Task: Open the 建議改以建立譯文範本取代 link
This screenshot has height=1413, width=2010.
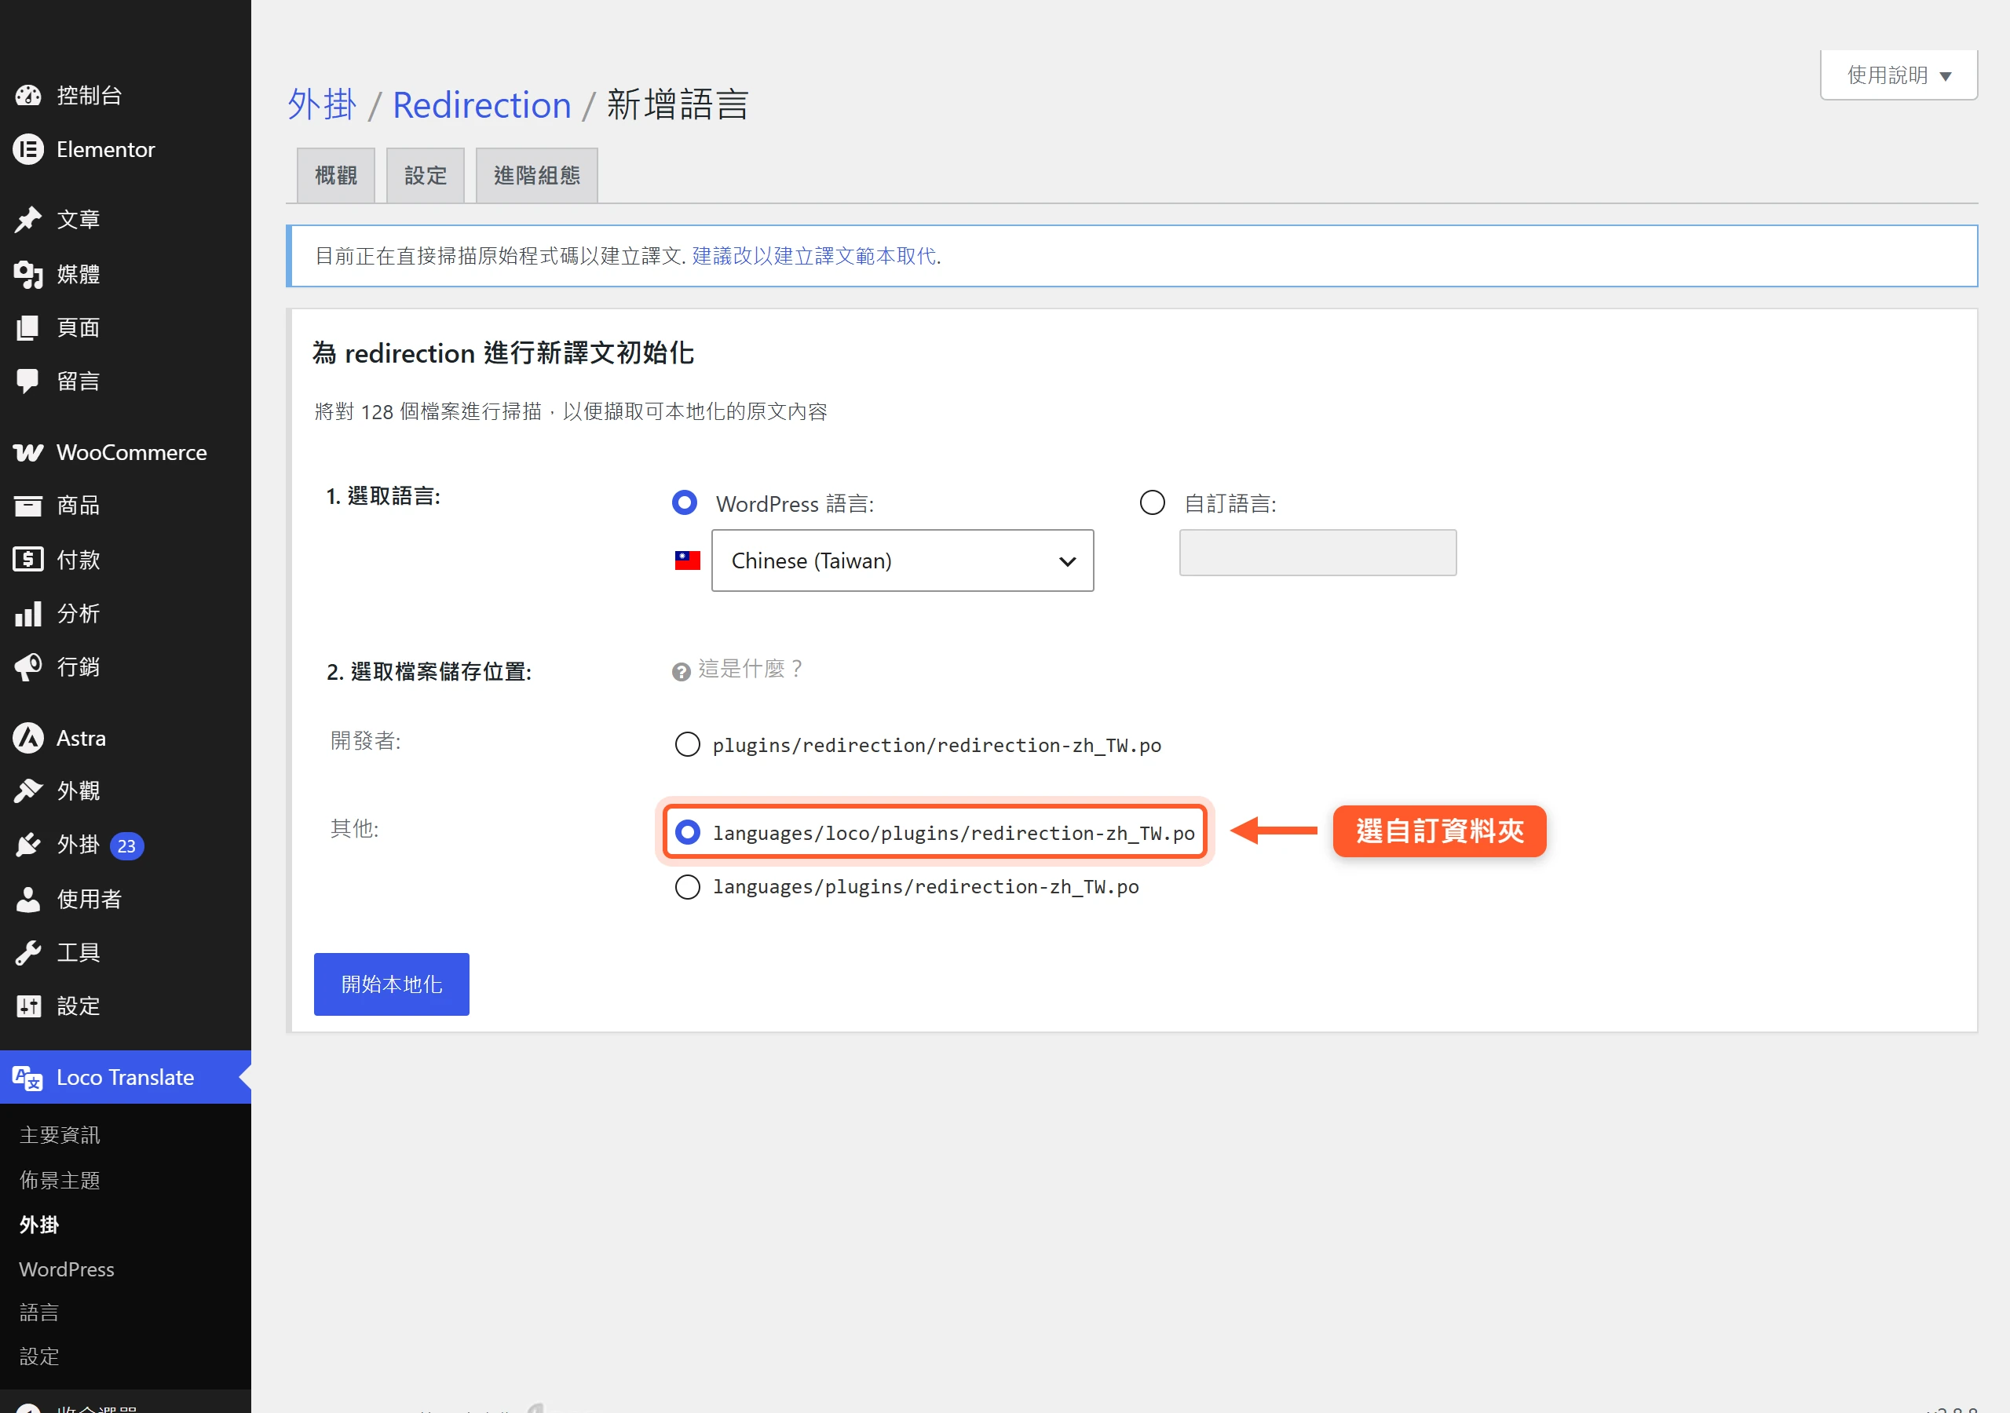Action: (x=814, y=256)
